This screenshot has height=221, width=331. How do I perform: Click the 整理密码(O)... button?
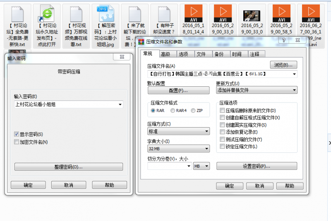(69, 167)
